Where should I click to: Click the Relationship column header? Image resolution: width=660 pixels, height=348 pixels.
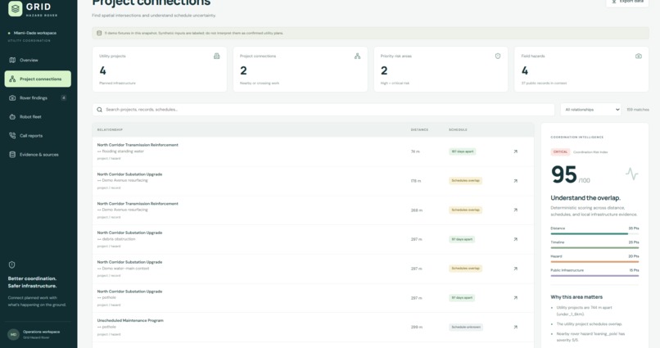coord(110,129)
